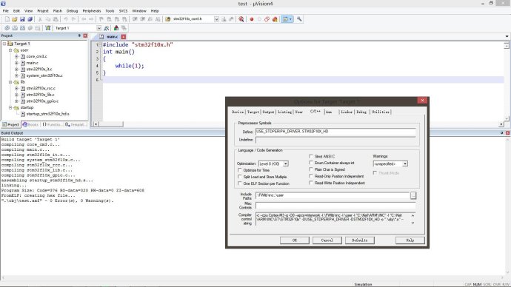
Task: Pin the Project panel
Action: coord(79,36)
